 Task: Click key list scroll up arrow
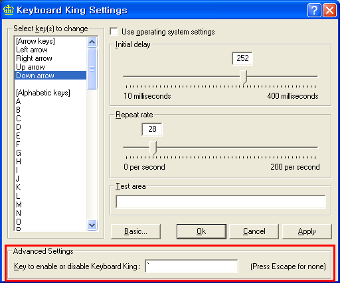click(92, 42)
